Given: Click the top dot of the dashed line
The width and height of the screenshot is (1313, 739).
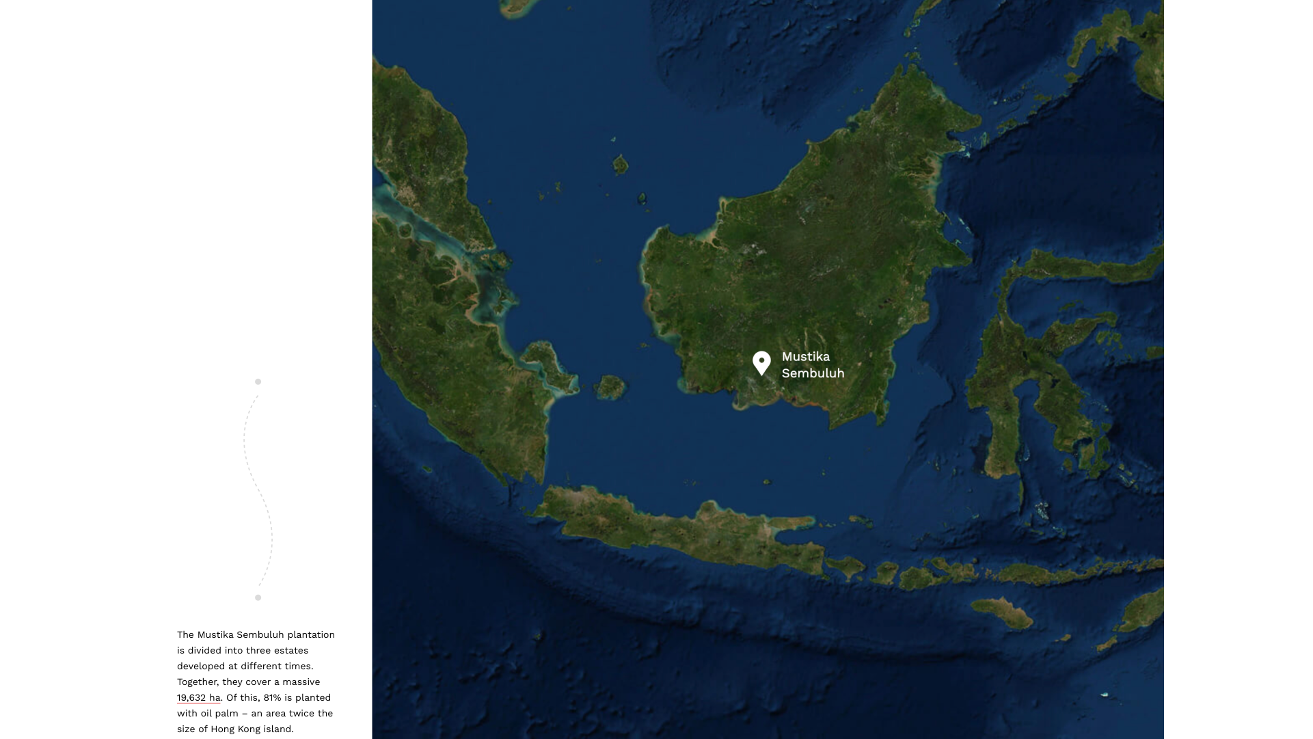Looking at the screenshot, I should point(258,381).
